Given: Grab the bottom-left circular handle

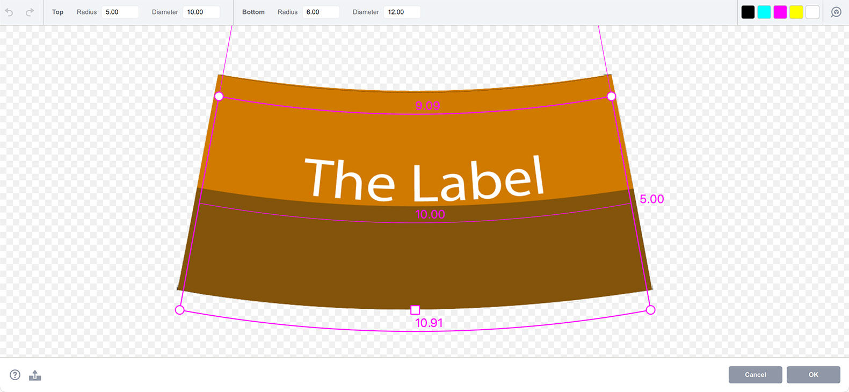Looking at the screenshot, I should 180,310.
